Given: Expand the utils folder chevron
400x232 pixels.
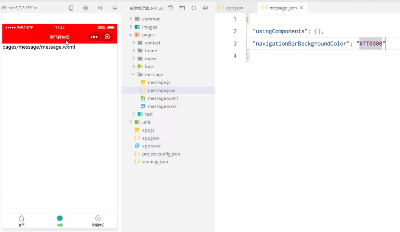Looking at the screenshot, I should pos(131,122).
